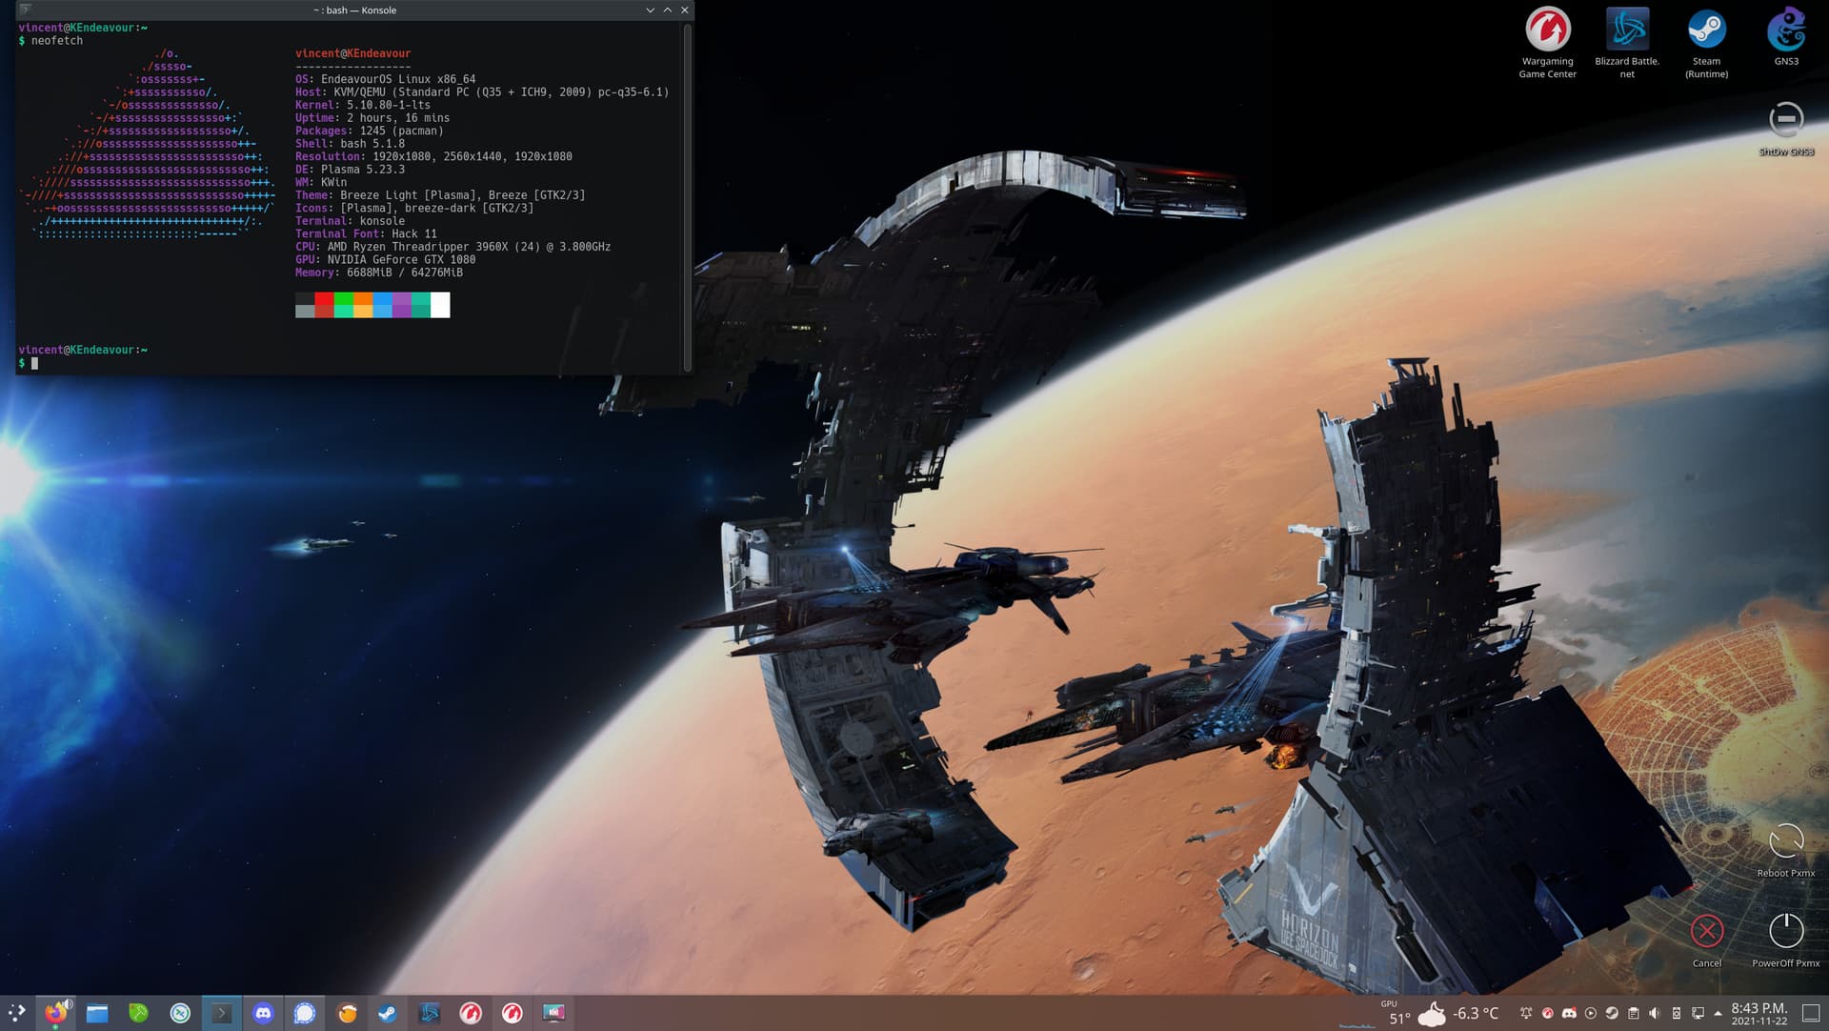Click the white color block in neofetch
This screenshot has width=1829, height=1031.
point(440,305)
